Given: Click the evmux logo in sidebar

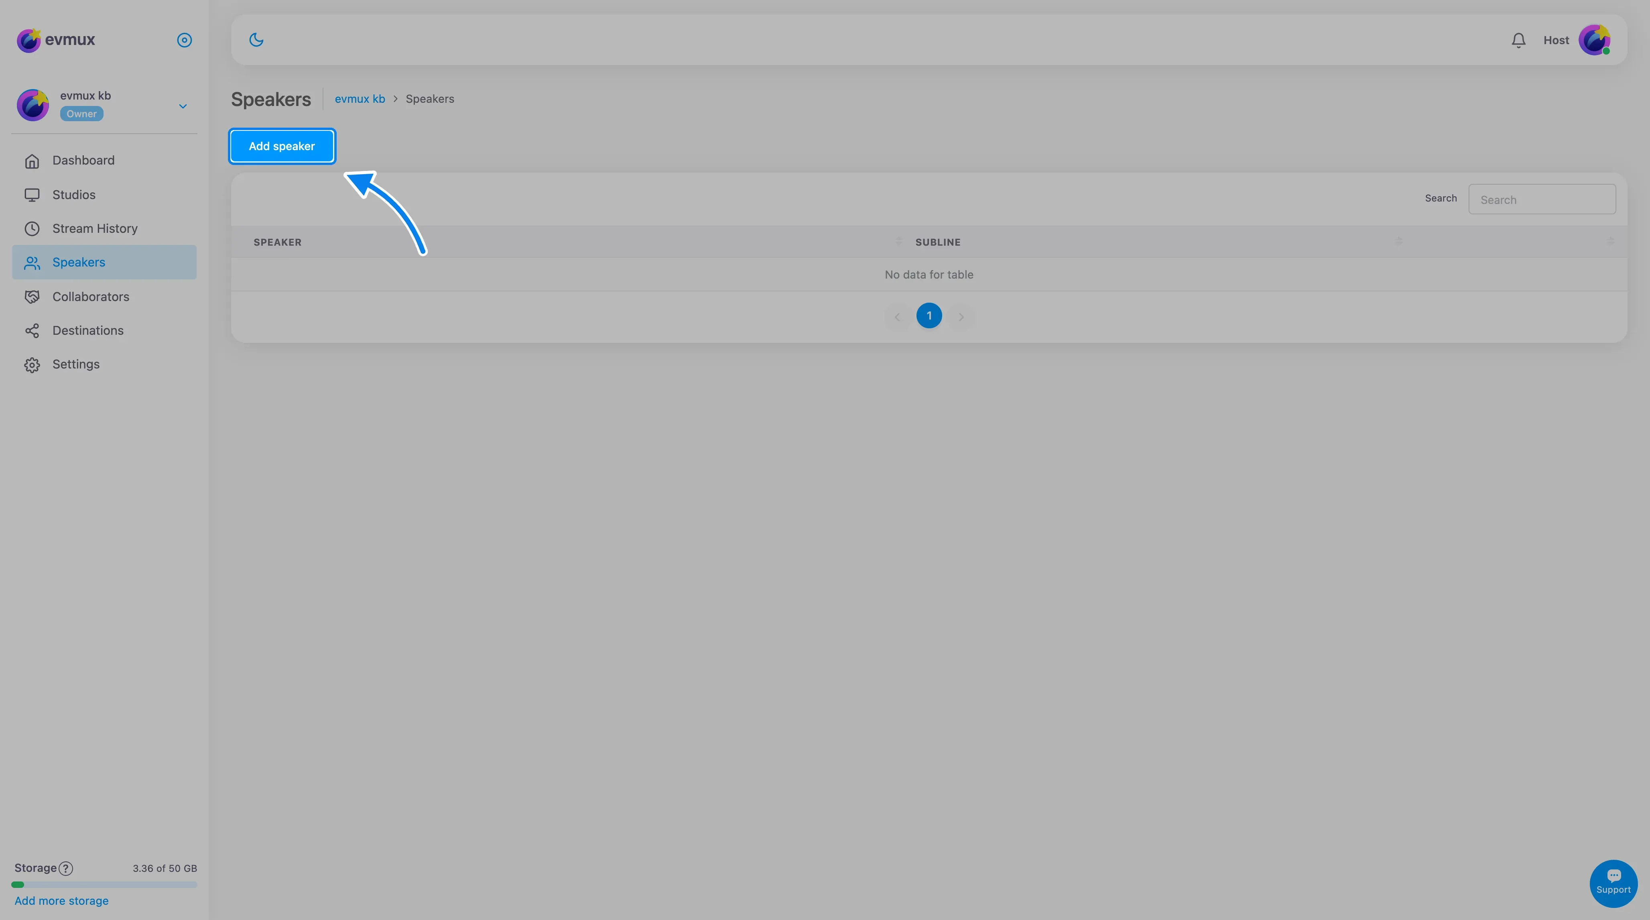Looking at the screenshot, I should tap(56, 40).
